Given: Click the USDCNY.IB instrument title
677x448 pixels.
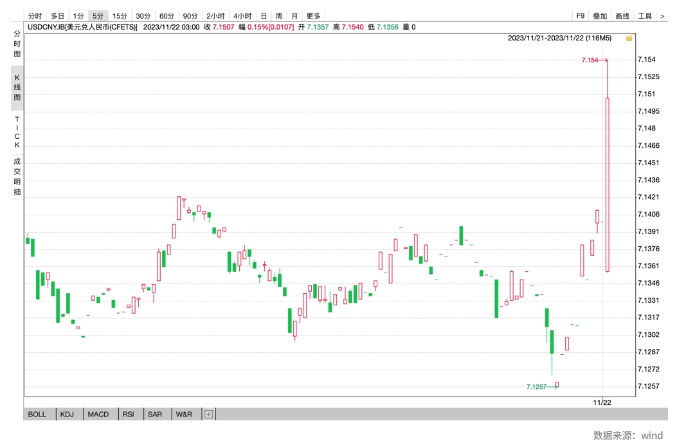Looking at the screenshot, I should [x=82, y=27].
